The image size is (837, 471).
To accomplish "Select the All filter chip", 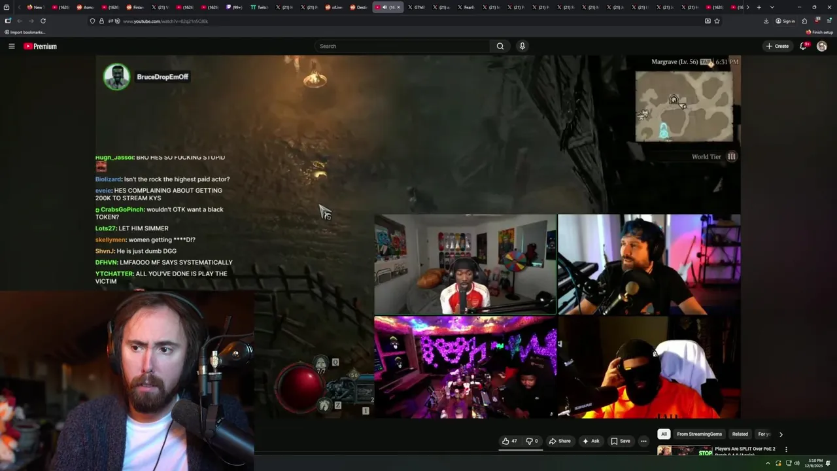I will click(664, 434).
